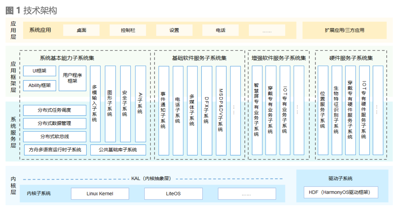Select the AI子系统 column

tap(141, 104)
